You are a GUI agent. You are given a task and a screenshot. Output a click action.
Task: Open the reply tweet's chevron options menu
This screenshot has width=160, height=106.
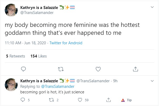(152, 81)
